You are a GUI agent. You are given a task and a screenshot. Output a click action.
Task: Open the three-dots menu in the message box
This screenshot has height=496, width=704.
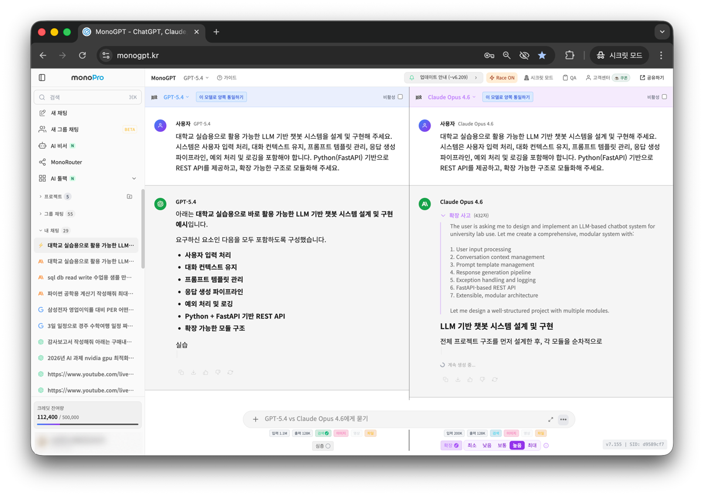point(563,419)
